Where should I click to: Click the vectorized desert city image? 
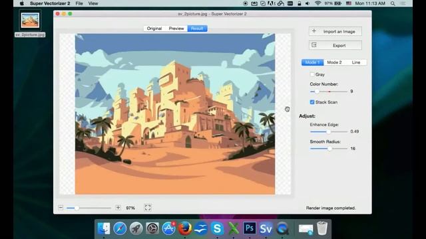pyautogui.click(x=175, y=114)
